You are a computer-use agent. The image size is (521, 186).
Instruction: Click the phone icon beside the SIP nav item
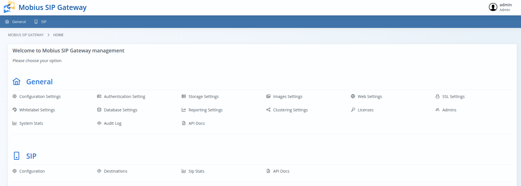(36, 22)
